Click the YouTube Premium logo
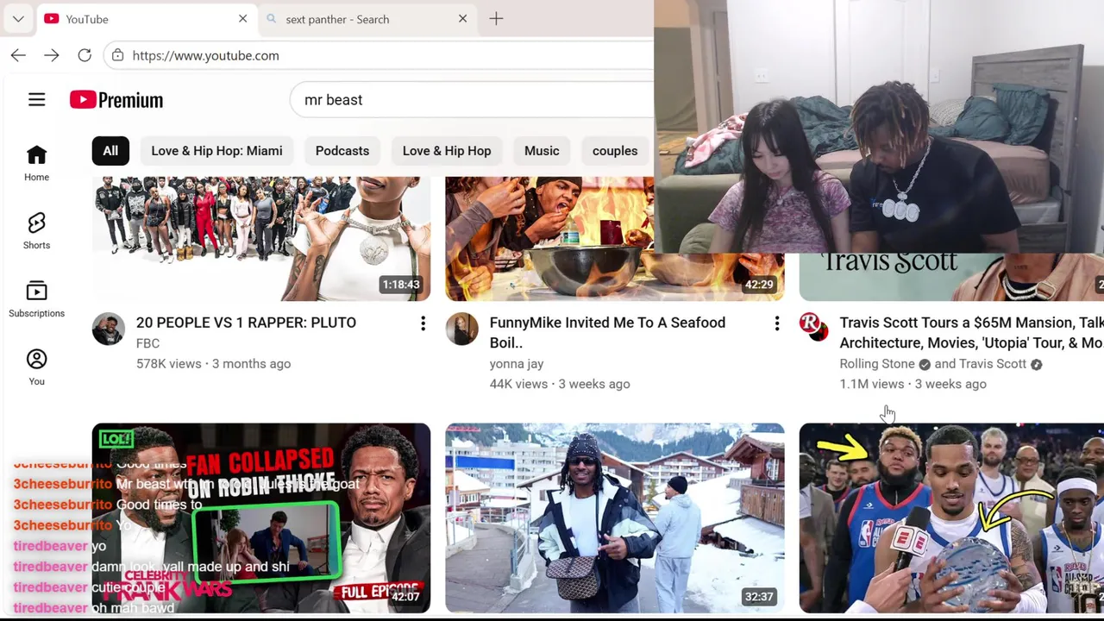Image resolution: width=1104 pixels, height=621 pixels. (x=116, y=100)
